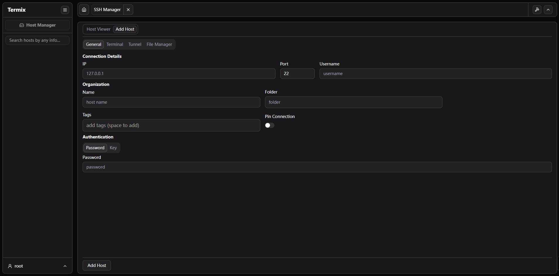Open the Terminal settings tab
This screenshot has width=559, height=276.
115,44
